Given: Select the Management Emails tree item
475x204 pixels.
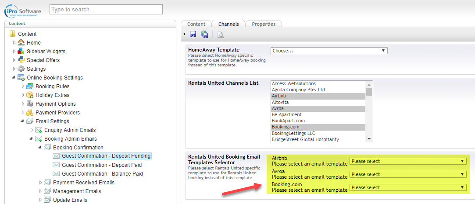Looking at the screenshot, I should (x=77, y=191).
